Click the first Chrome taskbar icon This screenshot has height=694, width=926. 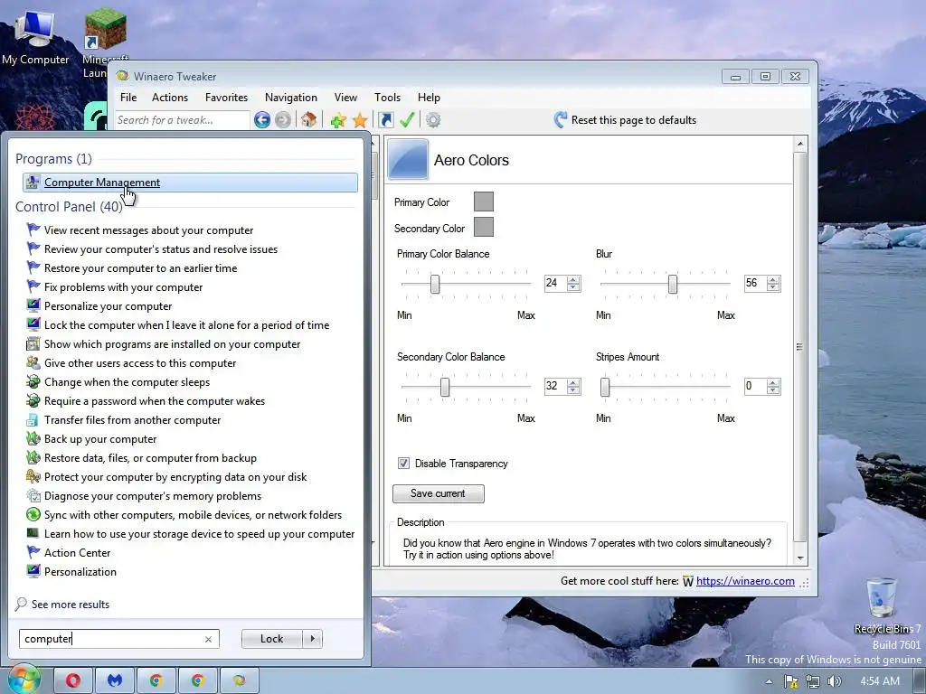[156, 680]
